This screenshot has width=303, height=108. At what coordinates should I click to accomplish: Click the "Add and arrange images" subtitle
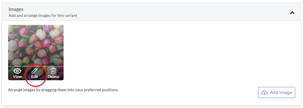[43, 15]
